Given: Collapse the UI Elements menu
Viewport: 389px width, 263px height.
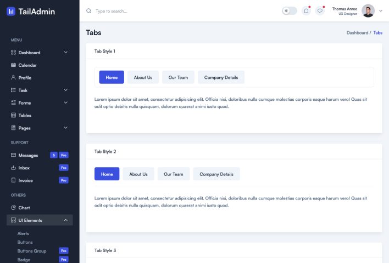Looking at the screenshot, I should point(66,220).
